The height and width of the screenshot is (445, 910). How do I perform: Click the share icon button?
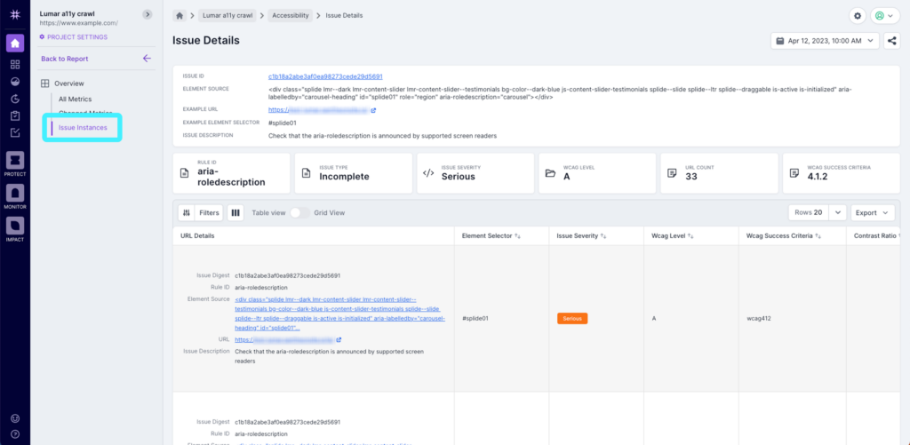pyautogui.click(x=891, y=41)
